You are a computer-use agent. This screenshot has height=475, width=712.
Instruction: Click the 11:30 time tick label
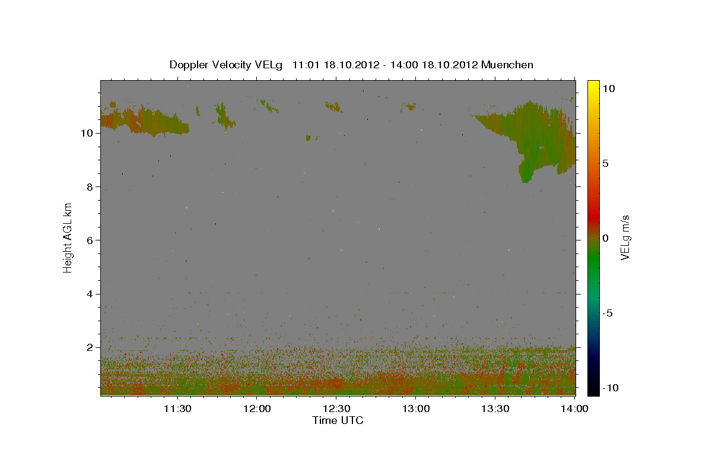(177, 408)
